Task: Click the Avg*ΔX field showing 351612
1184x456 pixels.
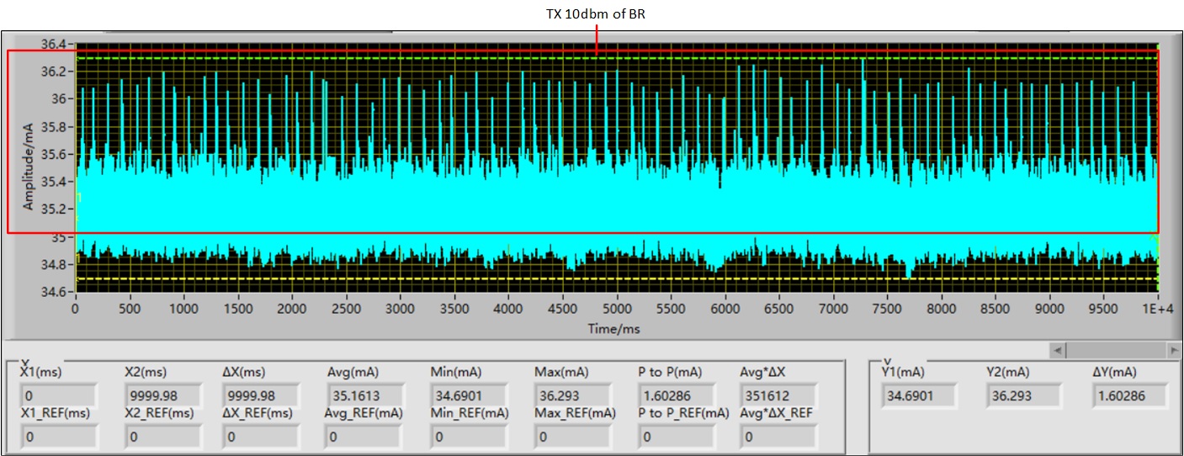Action: [x=778, y=395]
